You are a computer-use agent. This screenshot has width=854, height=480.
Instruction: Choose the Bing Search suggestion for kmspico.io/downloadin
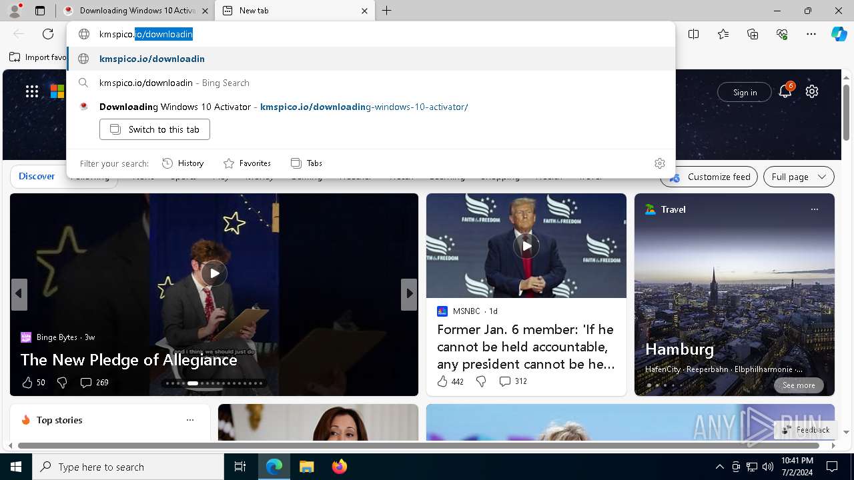click(x=370, y=83)
